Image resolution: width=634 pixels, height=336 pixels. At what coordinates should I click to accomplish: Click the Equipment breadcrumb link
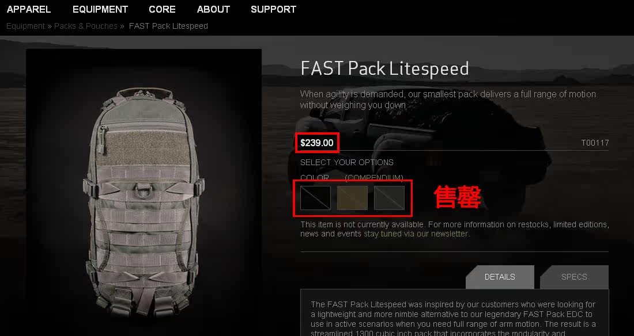(25, 26)
